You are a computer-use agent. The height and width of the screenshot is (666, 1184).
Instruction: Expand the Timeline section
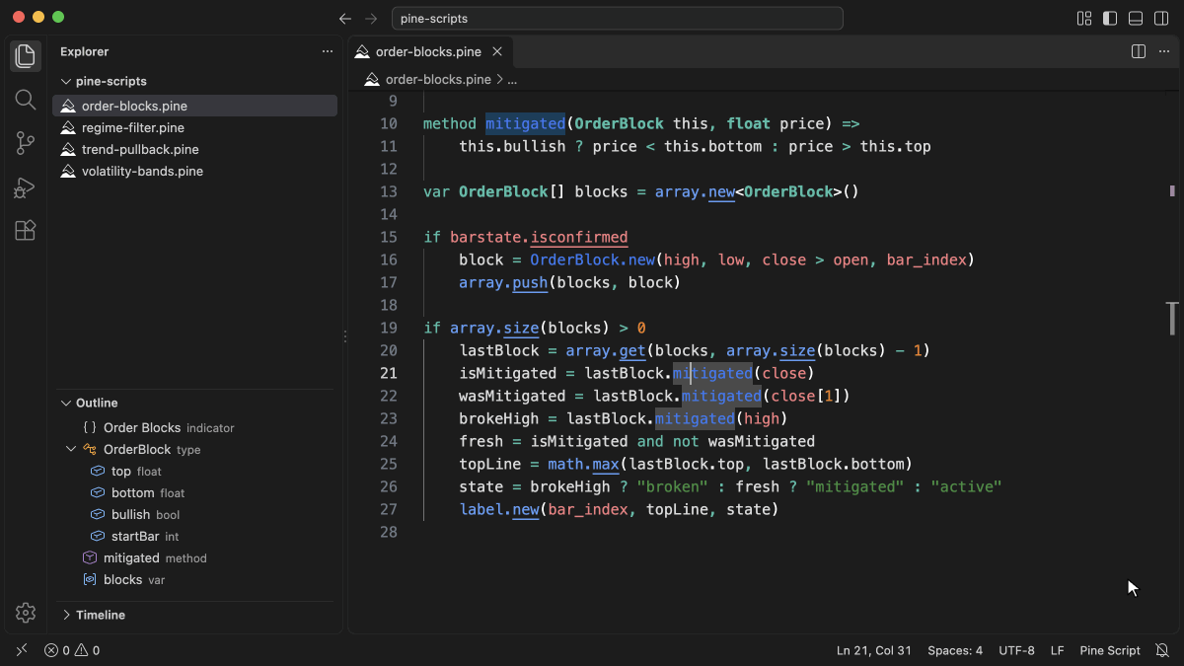[x=67, y=615]
